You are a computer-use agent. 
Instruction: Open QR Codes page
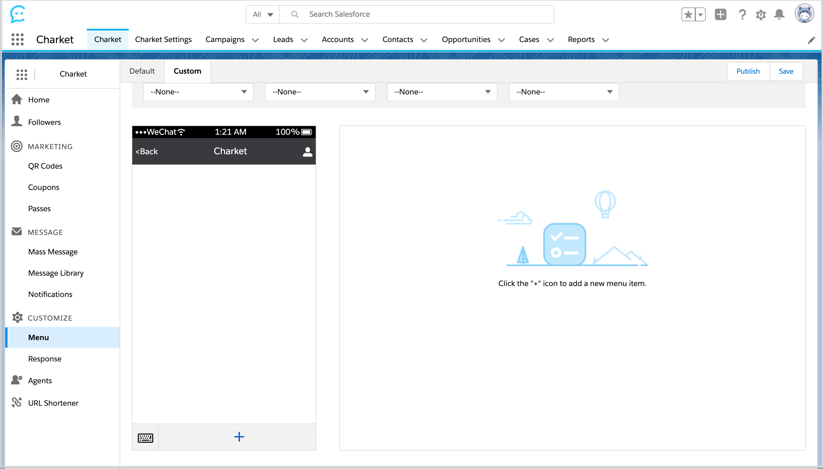pyautogui.click(x=45, y=166)
